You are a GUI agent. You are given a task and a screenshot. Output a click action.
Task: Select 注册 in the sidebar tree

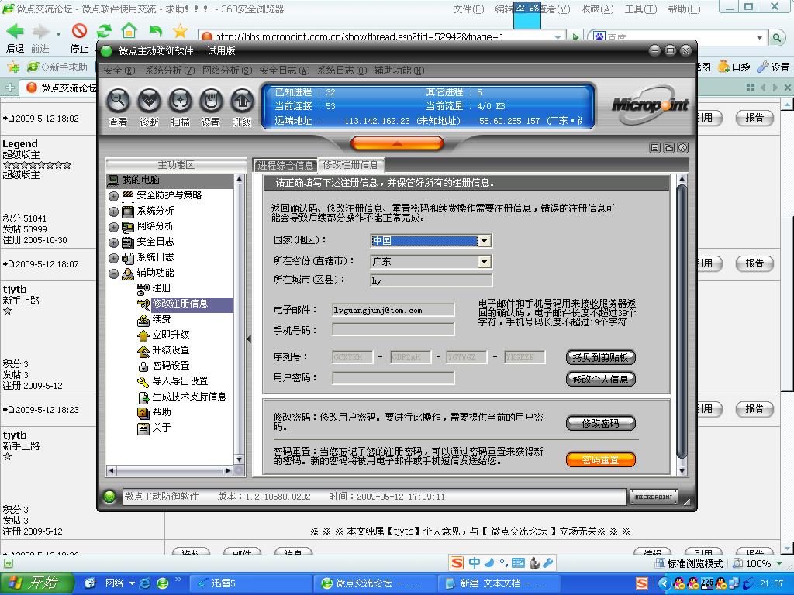coord(161,288)
